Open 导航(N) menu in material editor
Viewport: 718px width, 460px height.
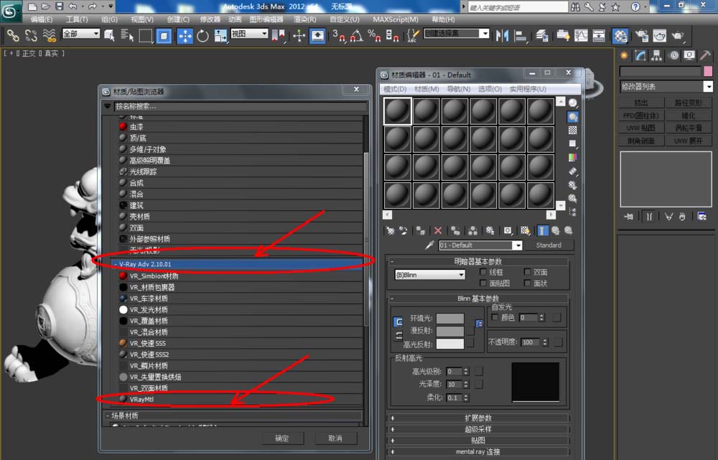tap(458, 89)
